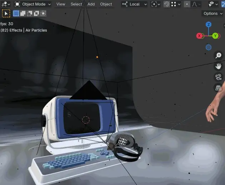The width and height of the screenshot is (225, 185).
Task: Choose Subtract Selection mode
Action: tap(30, 14)
